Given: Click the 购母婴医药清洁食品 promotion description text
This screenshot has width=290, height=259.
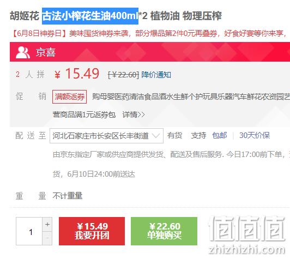Looking at the screenshot, I should (x=191, y=97).
